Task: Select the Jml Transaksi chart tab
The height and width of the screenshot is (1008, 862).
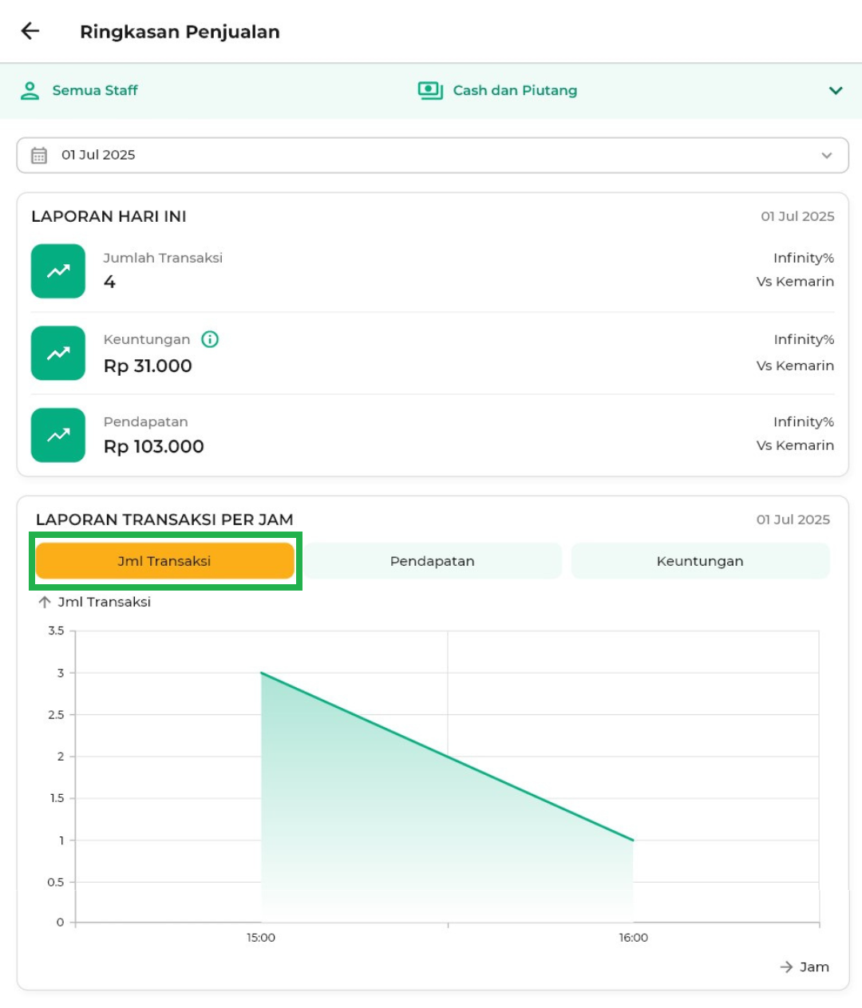Action: coord(164,561)
